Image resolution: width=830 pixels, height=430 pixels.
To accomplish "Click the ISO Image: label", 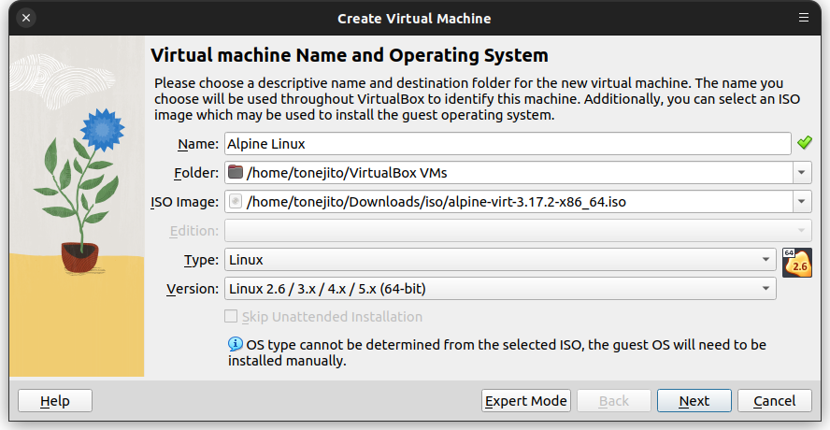I will point(185,202).
